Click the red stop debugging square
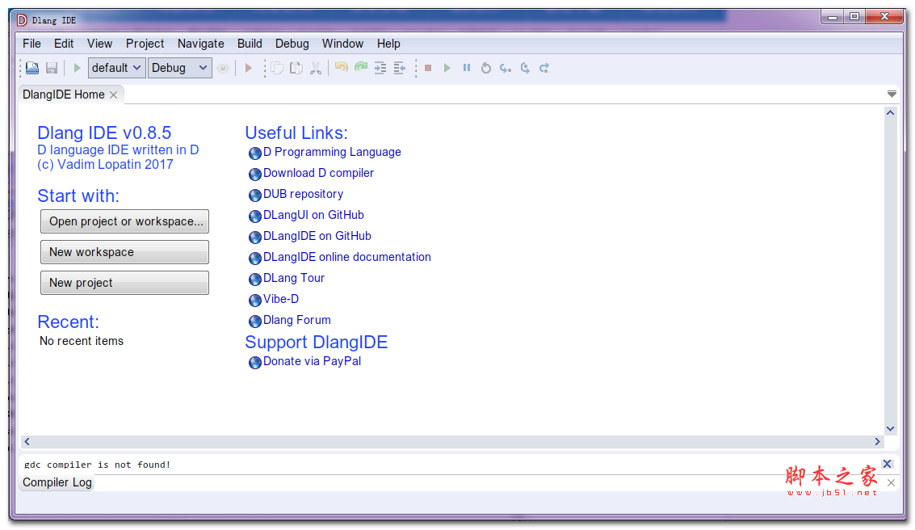915x530 pixels. (428, 68)
